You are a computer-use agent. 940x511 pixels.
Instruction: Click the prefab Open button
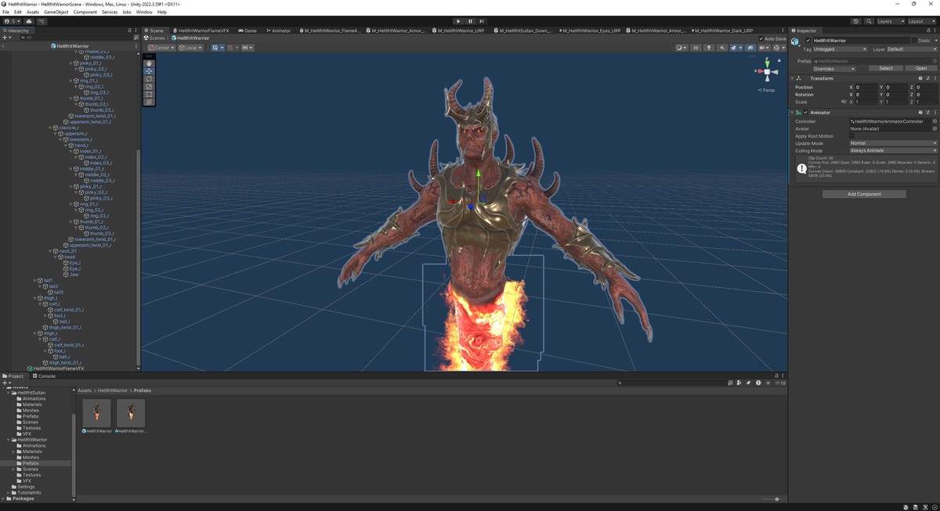[920, 68]
